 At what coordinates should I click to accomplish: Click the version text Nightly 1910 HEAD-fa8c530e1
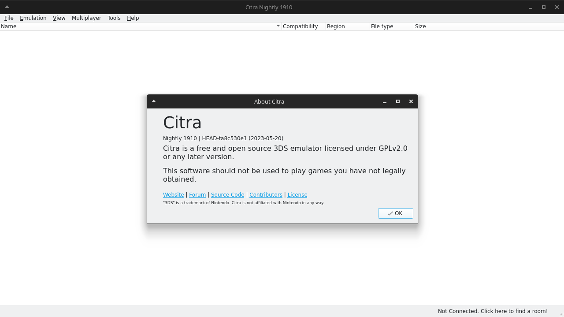[223, 138]
